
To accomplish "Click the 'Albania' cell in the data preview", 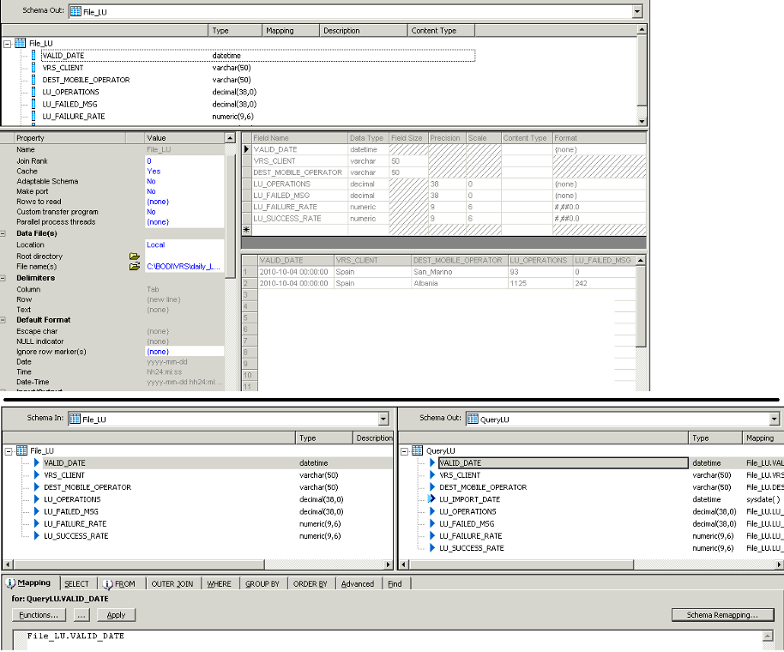I will click(x=459, y=283).
